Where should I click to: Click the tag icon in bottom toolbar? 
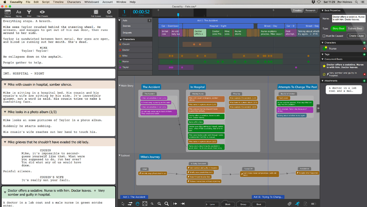tap(289, 204)
